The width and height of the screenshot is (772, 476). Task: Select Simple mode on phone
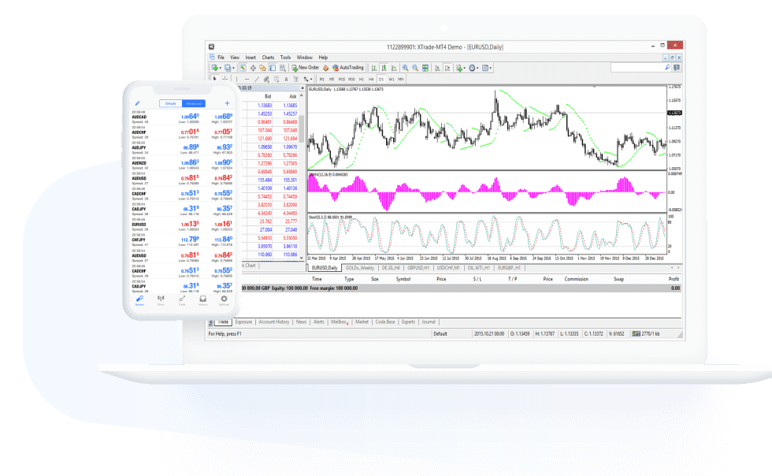pos(171,103)
